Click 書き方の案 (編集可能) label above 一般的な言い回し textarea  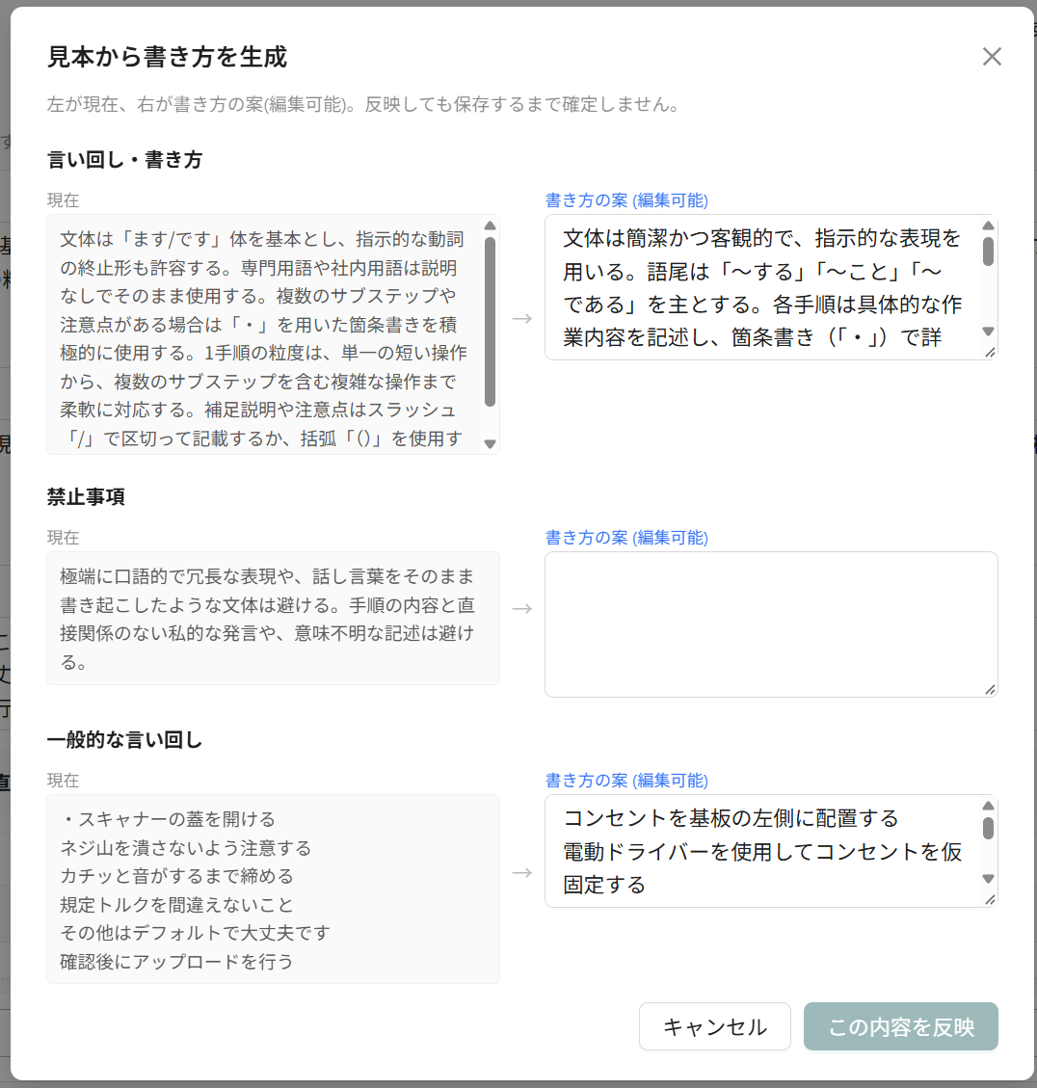pyautogui.click(x=626, y=781)
